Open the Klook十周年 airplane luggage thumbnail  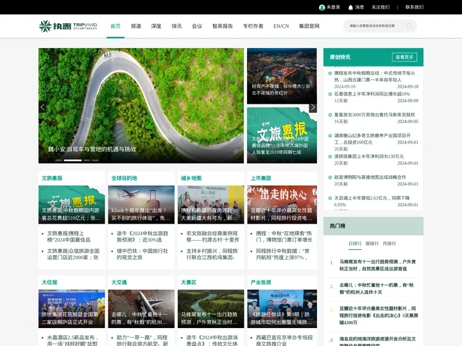(x=141, y=205)
